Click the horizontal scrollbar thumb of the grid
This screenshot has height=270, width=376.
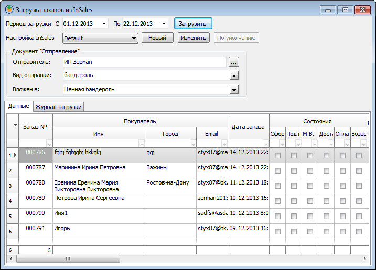pyautogui.click(x=67, y=259)
